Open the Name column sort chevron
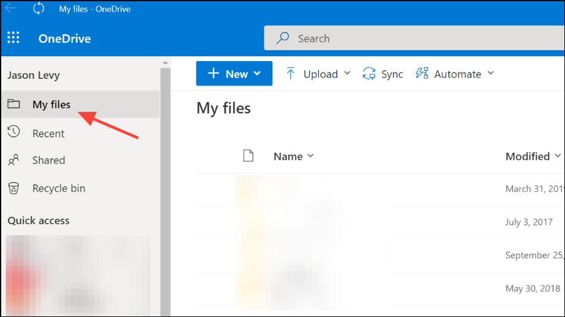The height and width of the screenshot is (317, 565). [310, 156]
